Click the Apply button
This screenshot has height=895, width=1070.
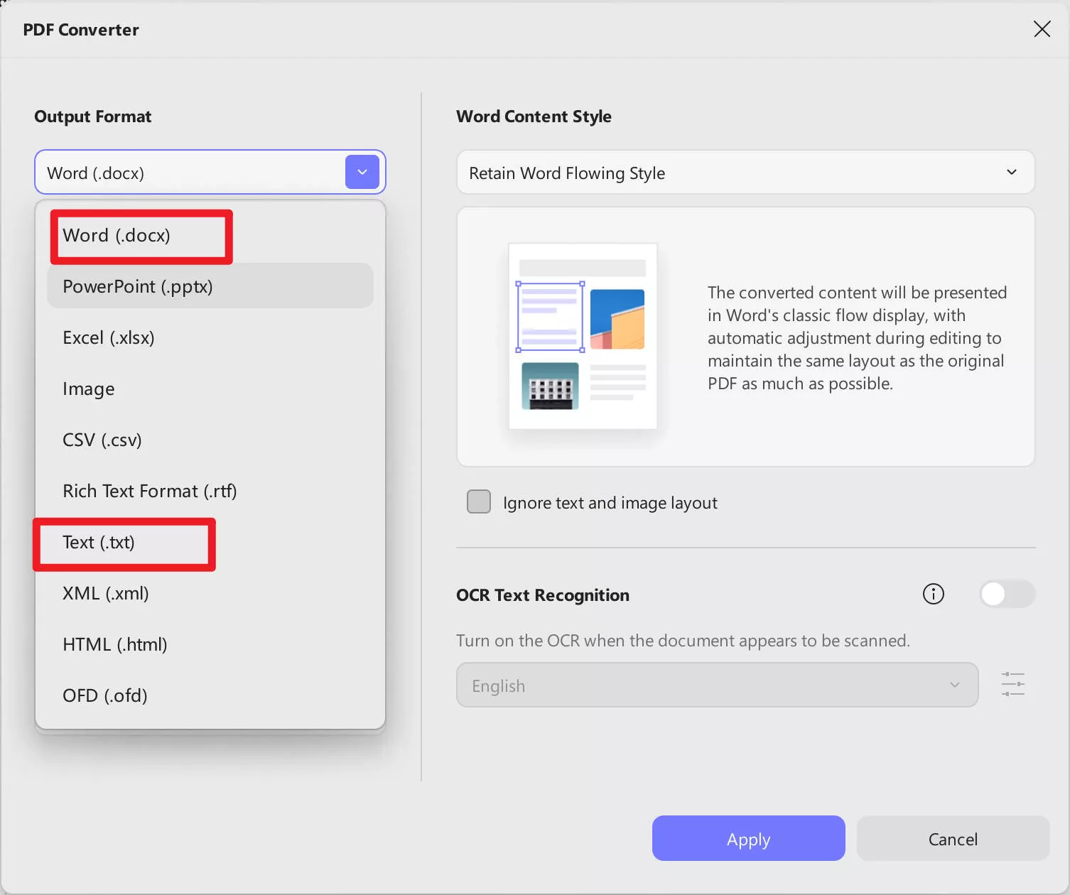pyautogui.click(x=748, y=838)
